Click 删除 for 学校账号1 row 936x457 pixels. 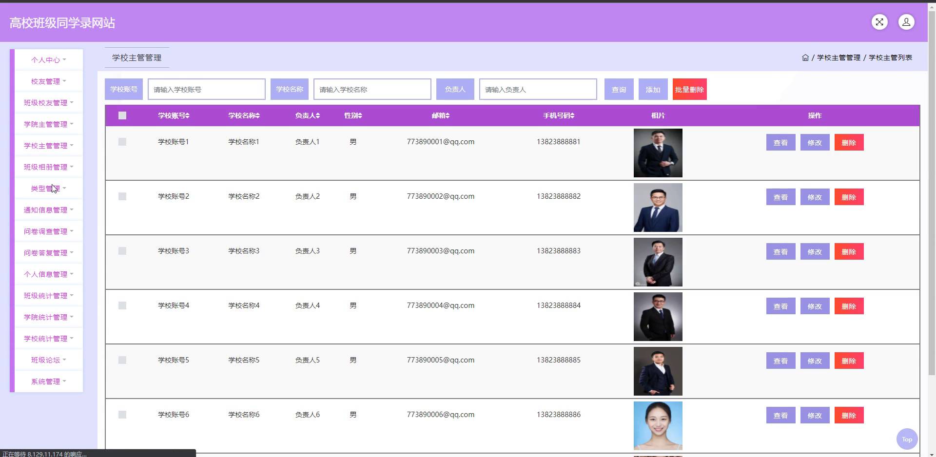849,142
